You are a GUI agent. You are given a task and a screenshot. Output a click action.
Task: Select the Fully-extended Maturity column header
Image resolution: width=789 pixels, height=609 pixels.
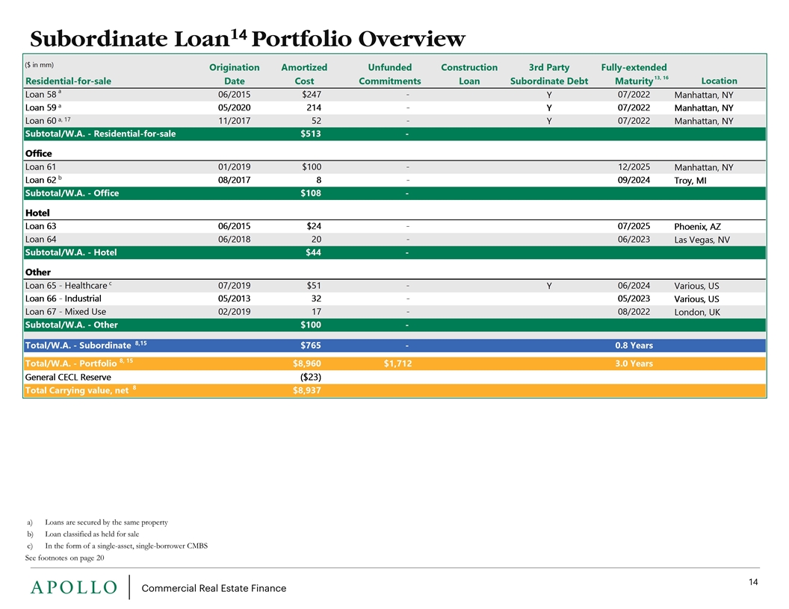634,74
